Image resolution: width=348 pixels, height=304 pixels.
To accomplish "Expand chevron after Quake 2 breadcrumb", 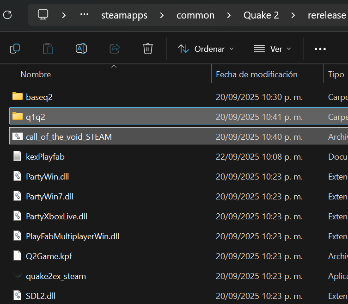I will click(293, 15).
